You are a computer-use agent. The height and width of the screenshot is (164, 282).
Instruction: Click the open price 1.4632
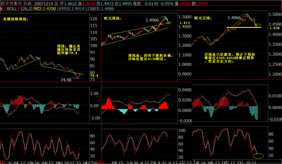70,4
